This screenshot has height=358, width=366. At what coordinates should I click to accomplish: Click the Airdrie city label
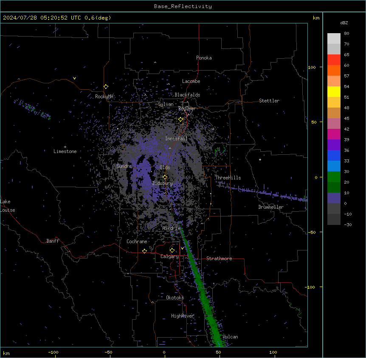pos(171,228)
